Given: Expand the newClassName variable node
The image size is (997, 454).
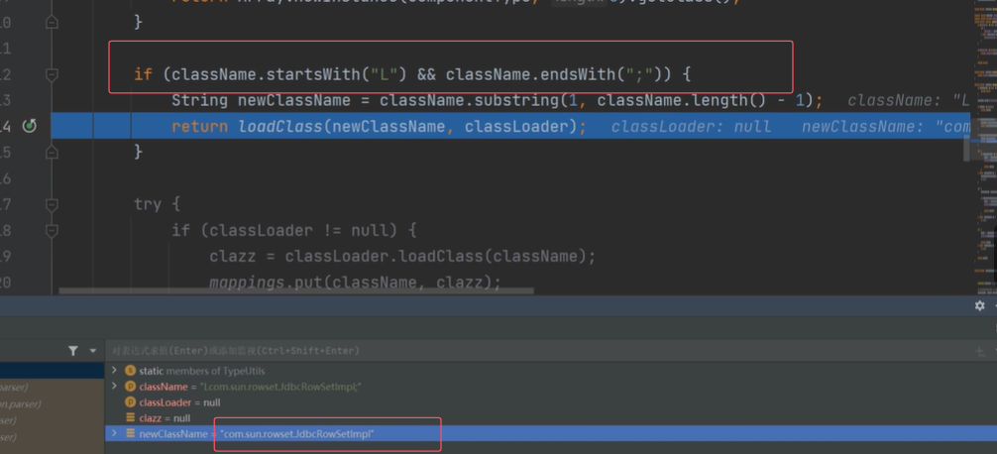Looking at the screenshot, I should 115,434.
